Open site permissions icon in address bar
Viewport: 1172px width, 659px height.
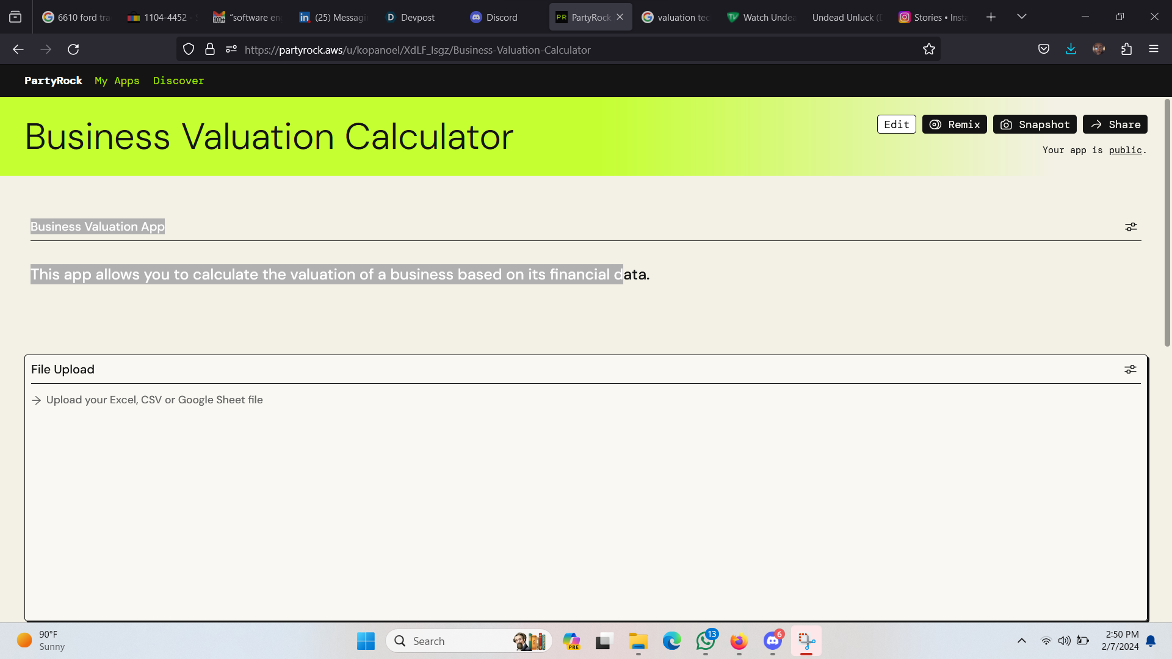pyautogui.click(x=231, y=49)
